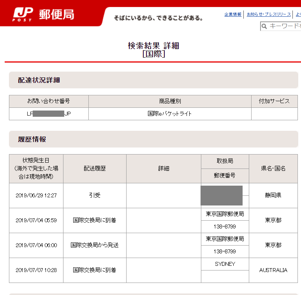Select the 履歴情報 section header

(x=153, y=139)
